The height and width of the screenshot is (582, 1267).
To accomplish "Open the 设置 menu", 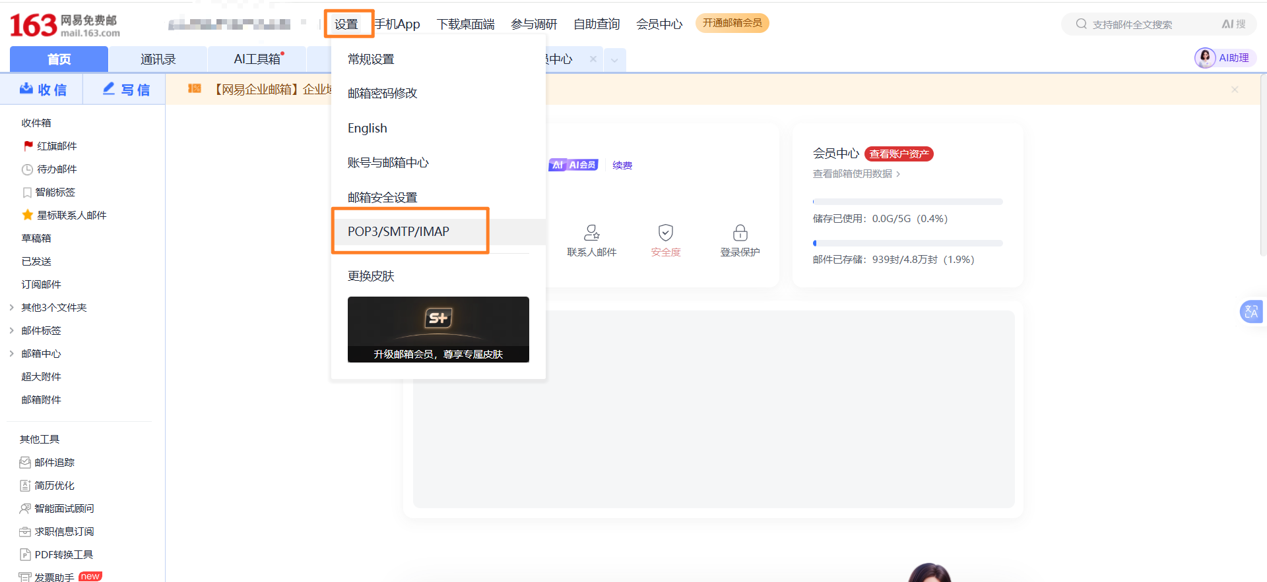I will point(346,24).
